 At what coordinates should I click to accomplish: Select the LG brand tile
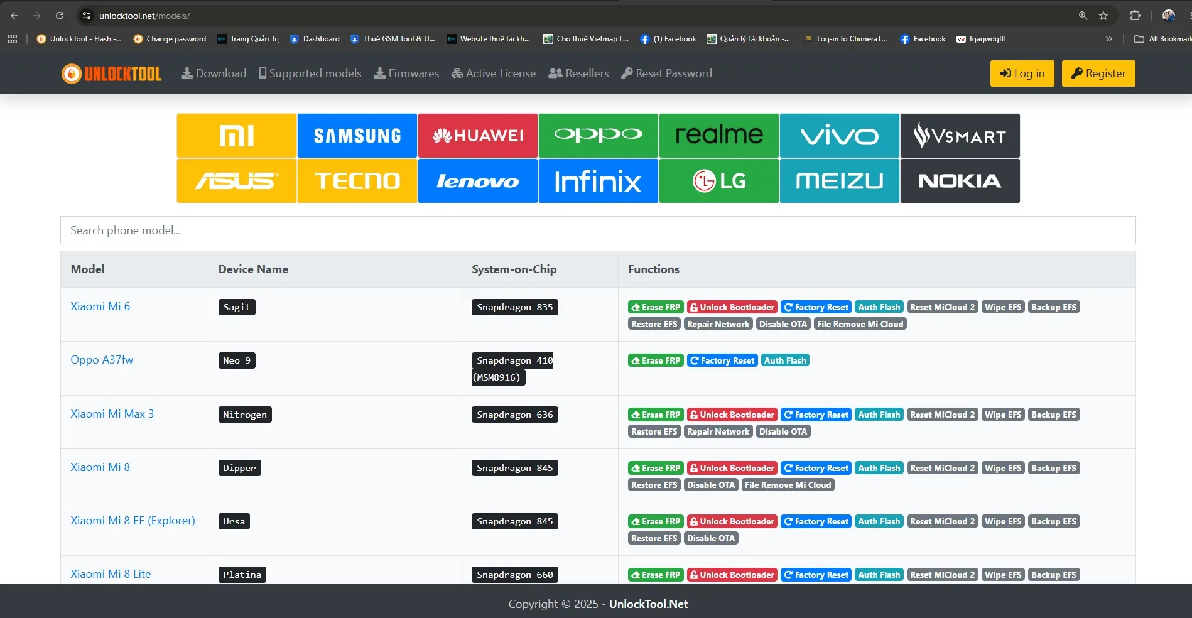click(719, 181)
